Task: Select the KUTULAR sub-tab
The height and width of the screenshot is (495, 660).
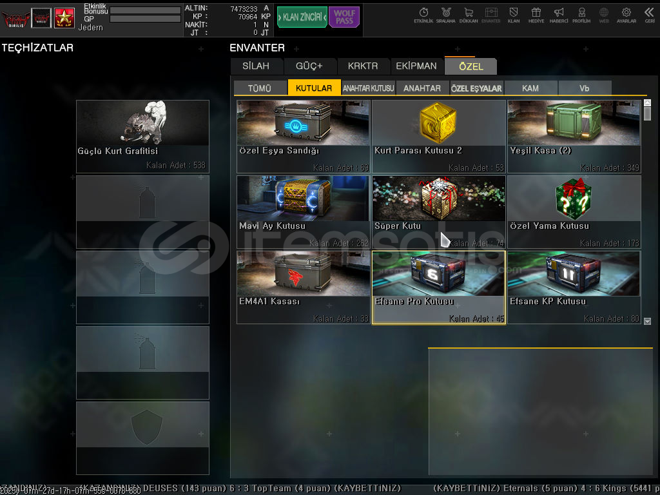Action: 314,88
